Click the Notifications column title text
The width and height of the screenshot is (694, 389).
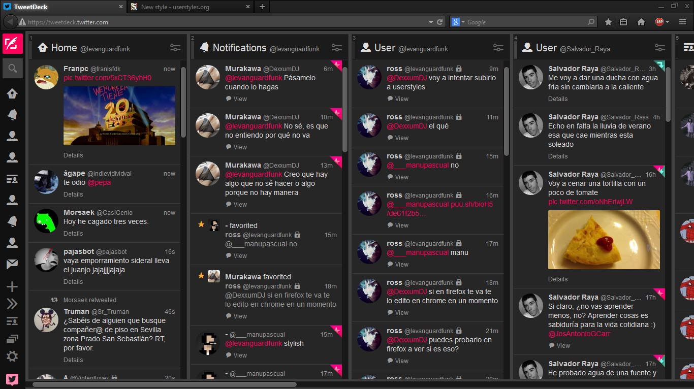[239, 48]
